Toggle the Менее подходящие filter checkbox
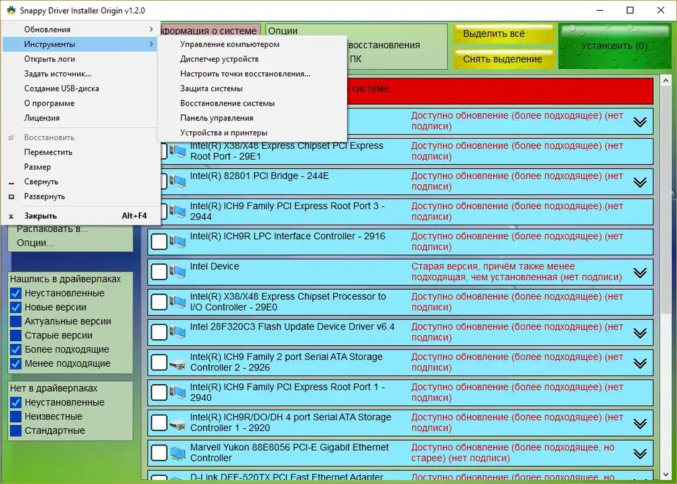Screen dimensions: 677x484 (x=16, y=364)
